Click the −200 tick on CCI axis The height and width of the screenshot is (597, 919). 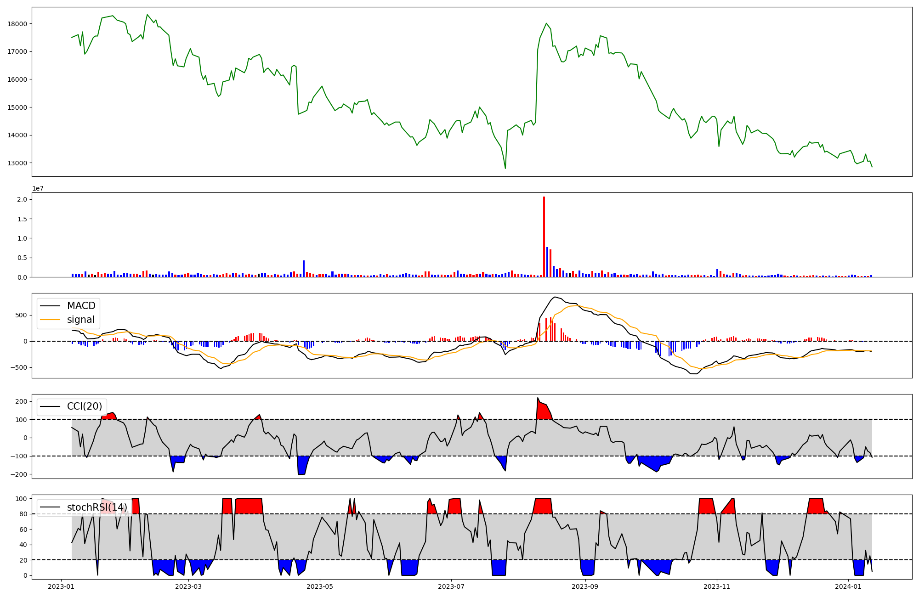[x=19, y=474]
